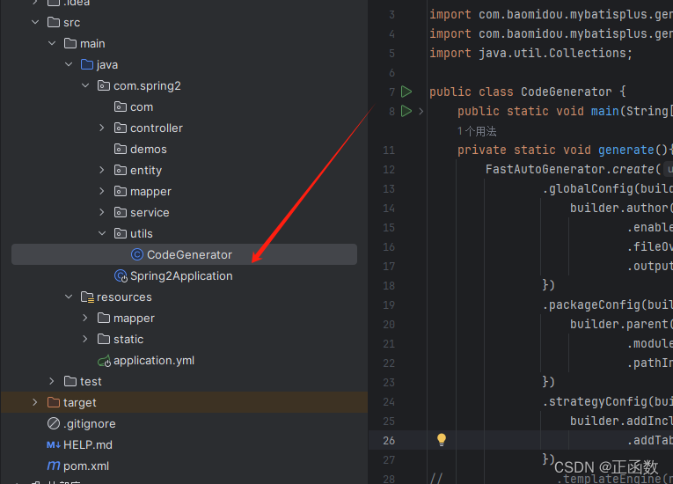Image resolution: width=673 pixels, height=484 pixels.
Task: Click the HELP.md markdown file icon
Action: 53,445
